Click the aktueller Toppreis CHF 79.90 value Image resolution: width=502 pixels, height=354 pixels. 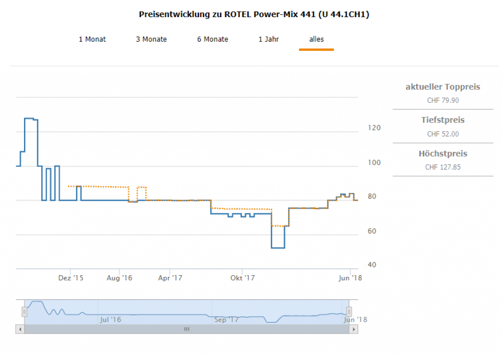[x=443, y=100]
